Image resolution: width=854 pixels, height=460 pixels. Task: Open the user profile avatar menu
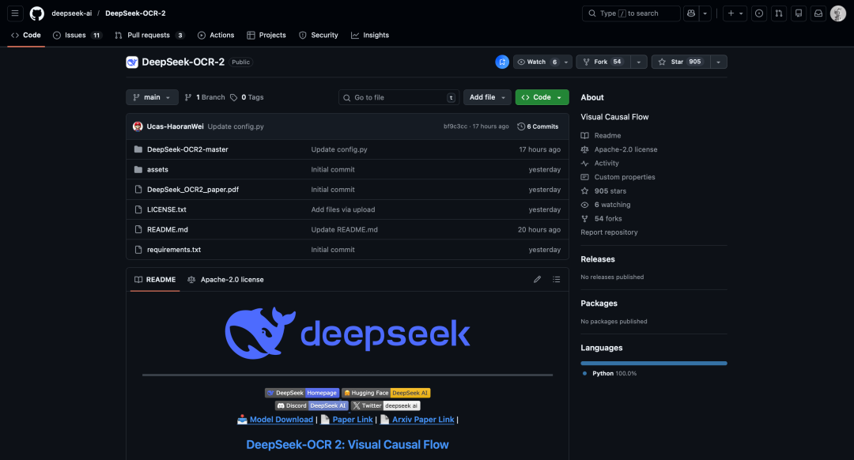coord(837,13)
